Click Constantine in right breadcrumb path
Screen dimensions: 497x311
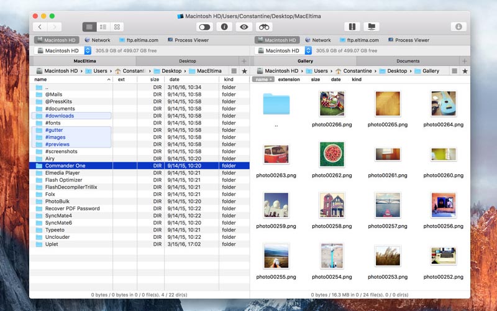353,71
